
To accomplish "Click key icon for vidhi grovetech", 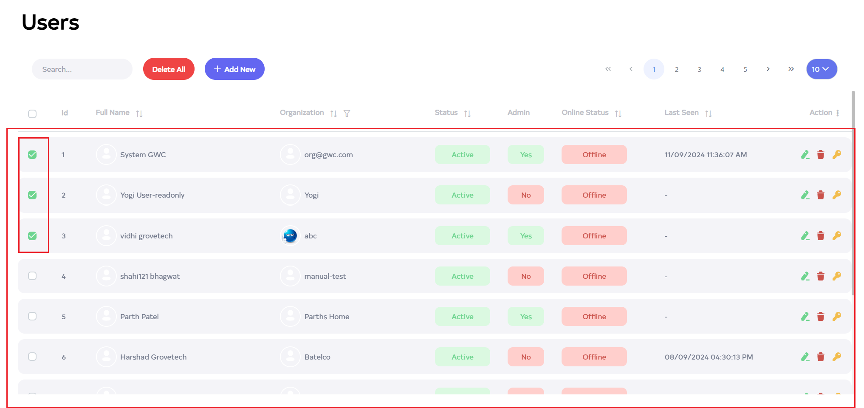I will (836, 235).
